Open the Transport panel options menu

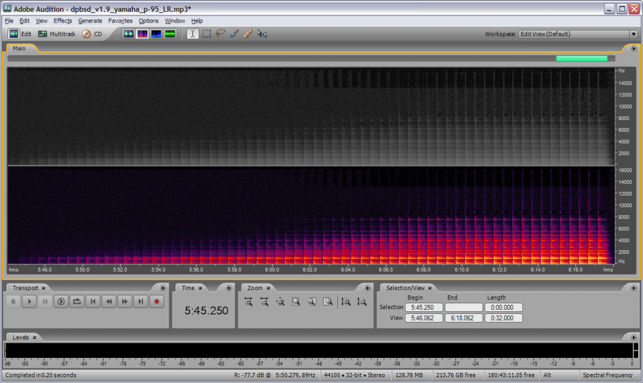pyautogui.click(x=163, y=288)
